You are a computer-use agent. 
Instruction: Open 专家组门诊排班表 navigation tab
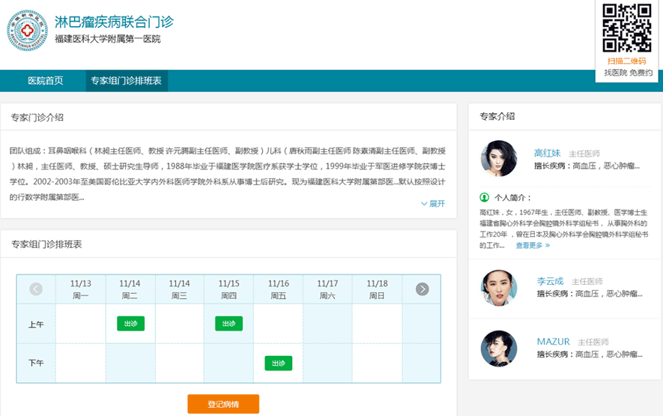tap(127, 80)
